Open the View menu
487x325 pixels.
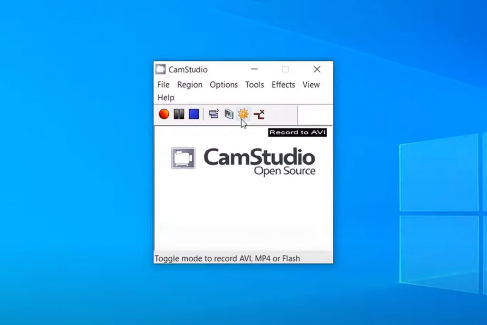pos(311,85)
